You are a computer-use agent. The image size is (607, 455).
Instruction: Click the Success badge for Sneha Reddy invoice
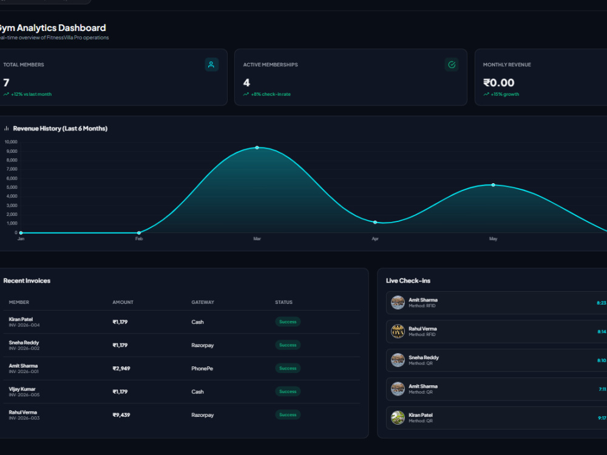tap(288, 345)
